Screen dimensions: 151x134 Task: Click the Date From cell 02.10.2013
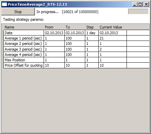(54, 33)
